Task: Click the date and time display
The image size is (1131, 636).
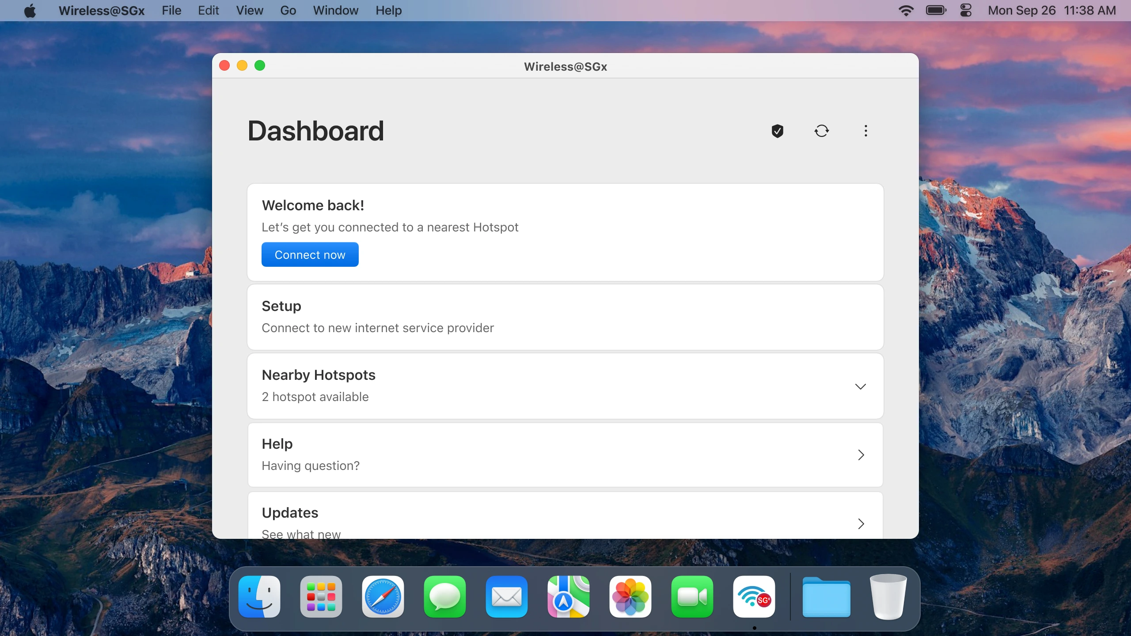Action: (x=1051, y=11)
